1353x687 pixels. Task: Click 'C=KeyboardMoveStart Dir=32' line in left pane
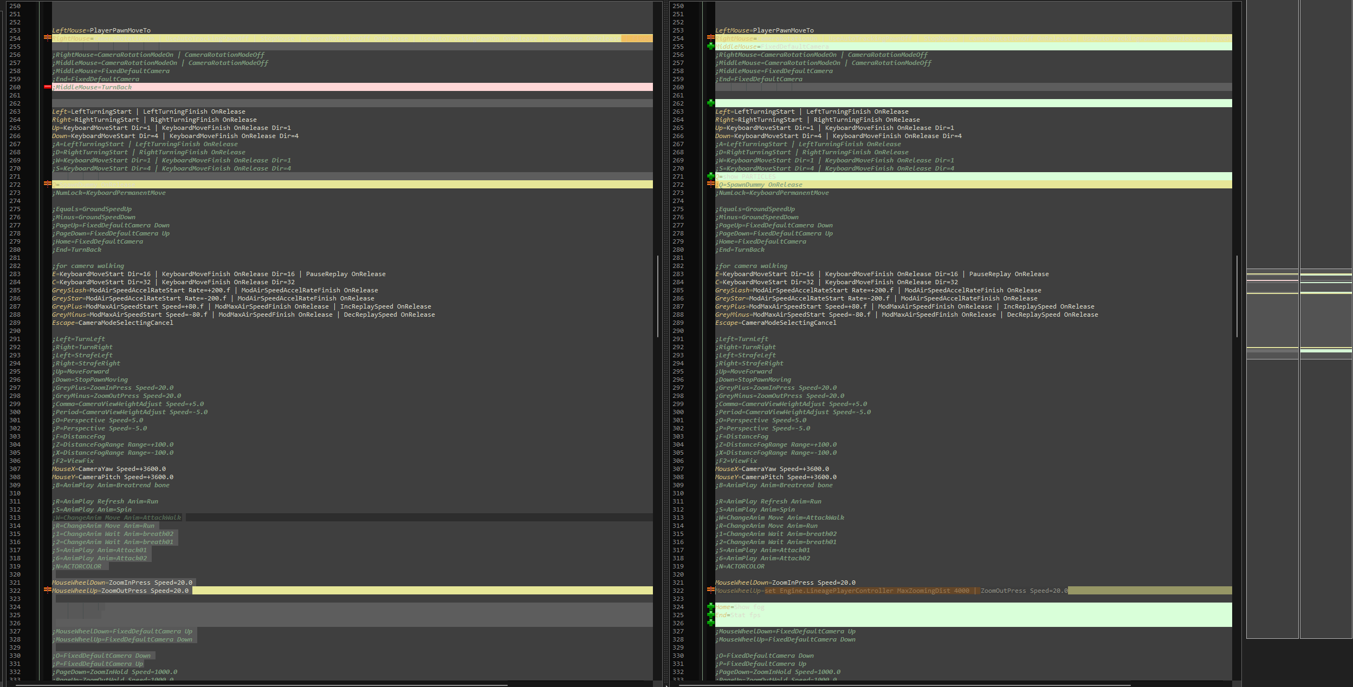(x=173, y=282)
